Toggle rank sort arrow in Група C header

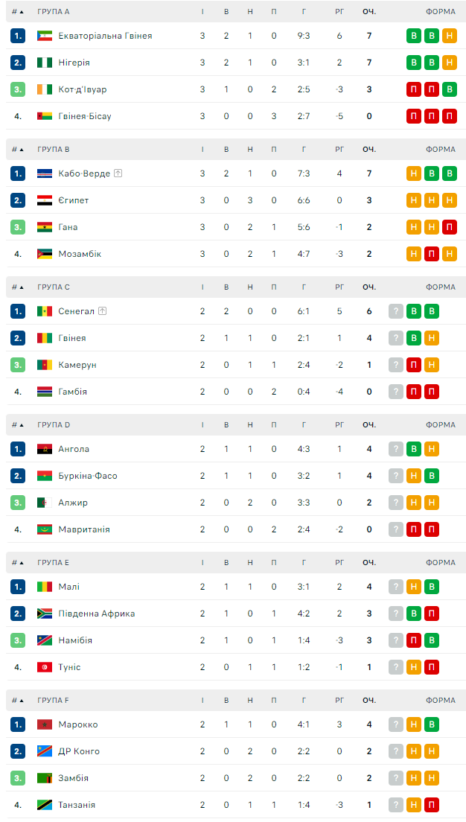(x=21, y=287)
